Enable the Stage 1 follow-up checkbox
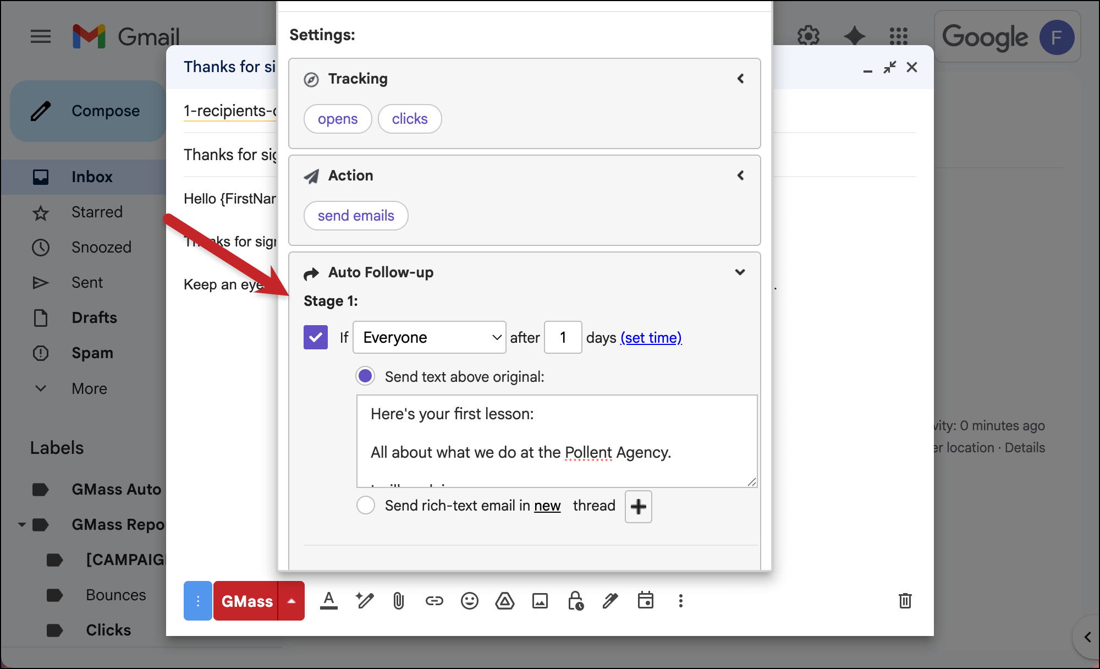The width and height of the screenshot is (1100, 669). 315,337
